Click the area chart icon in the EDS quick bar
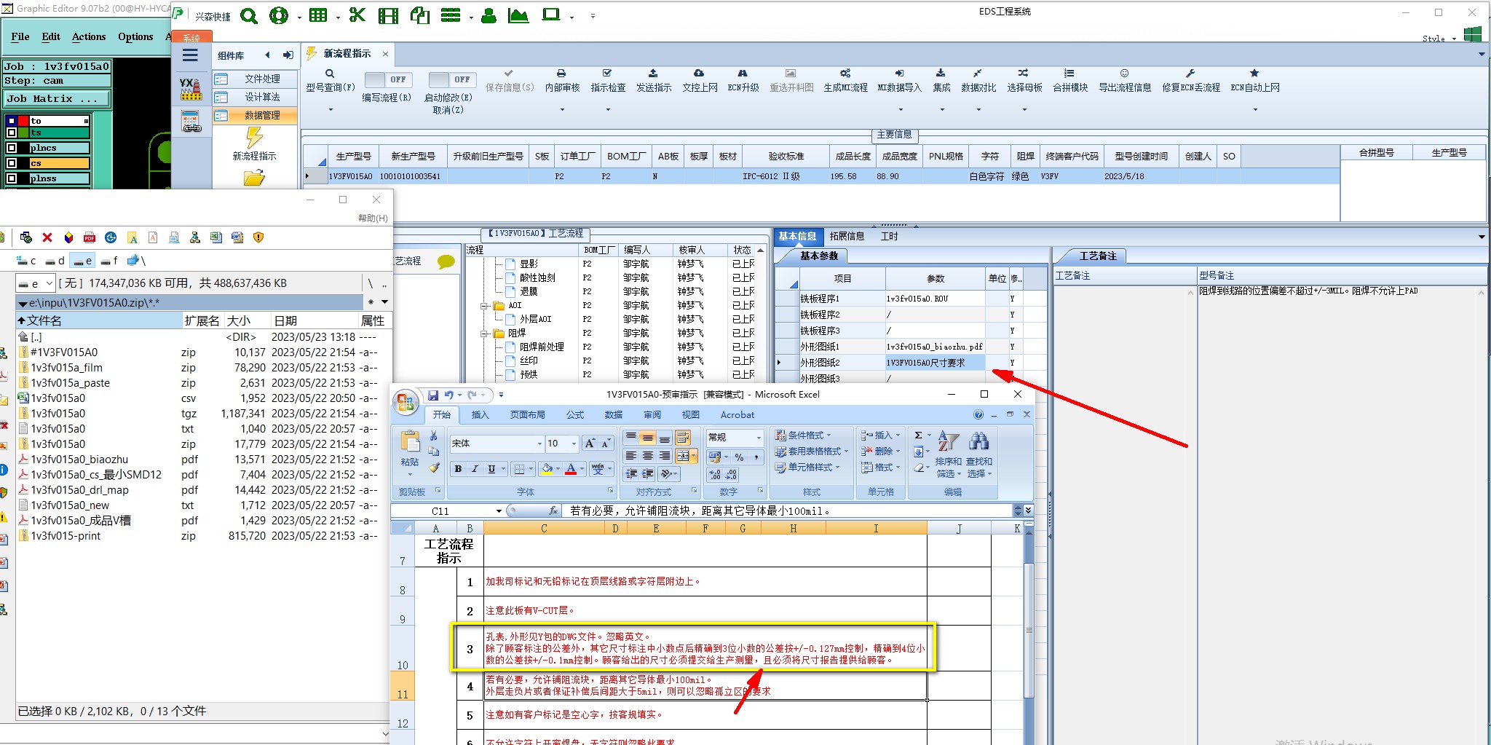Image resolution: width=1491 pixels, height=745 pixels. [518, 15]
